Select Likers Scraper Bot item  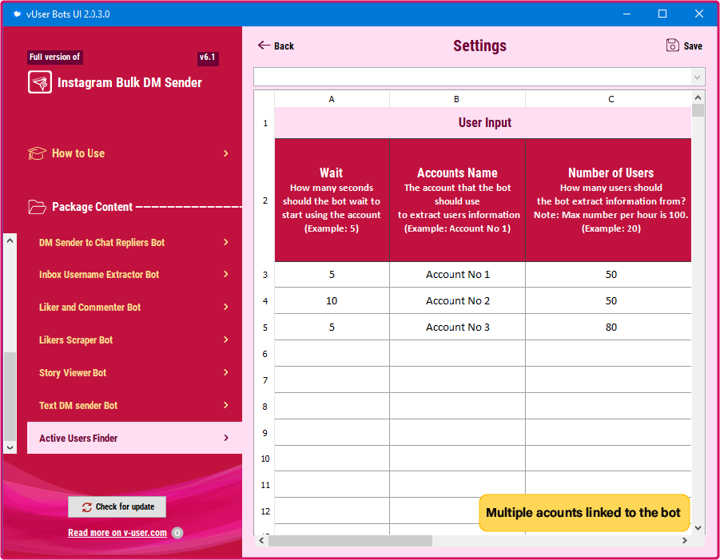133,340
